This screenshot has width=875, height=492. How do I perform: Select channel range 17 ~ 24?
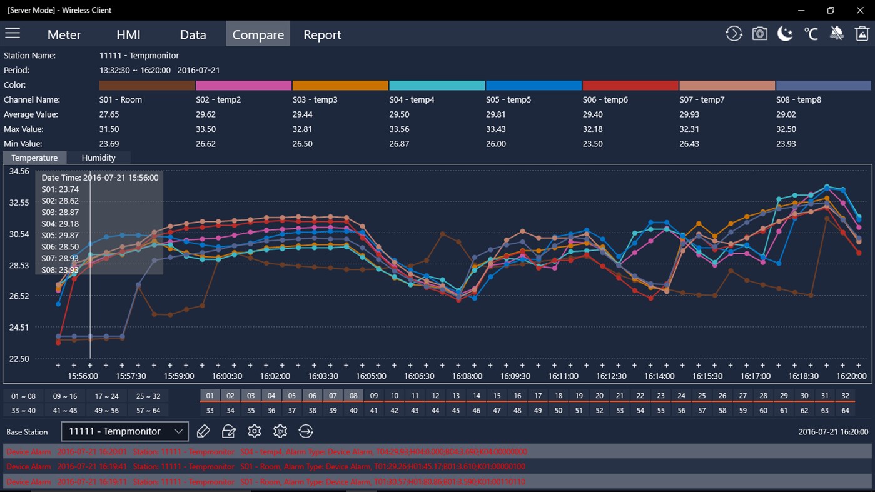point(107,396)
